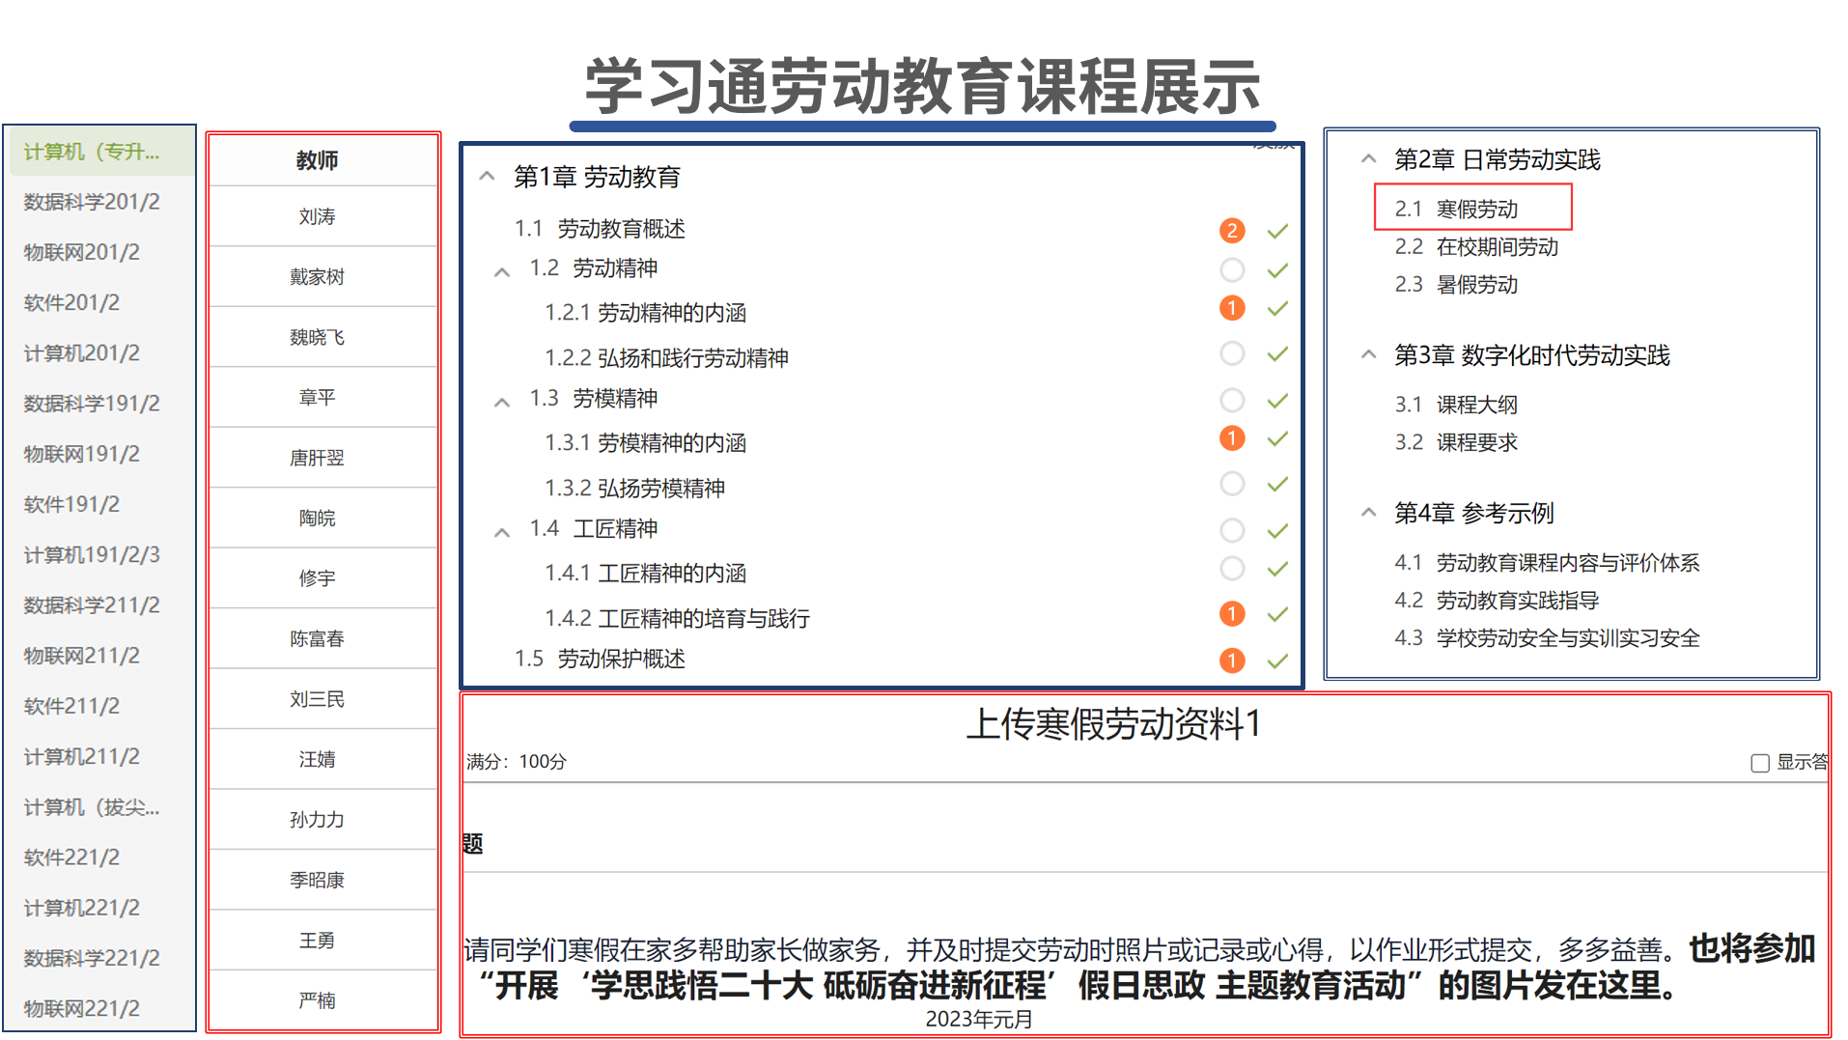Collapse the 1.3 劳模精神 section
The image size is (1848, 1040).
(x=502, y=403)
